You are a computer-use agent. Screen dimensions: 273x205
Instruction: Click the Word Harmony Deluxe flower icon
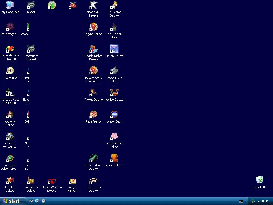pos(114,136)
